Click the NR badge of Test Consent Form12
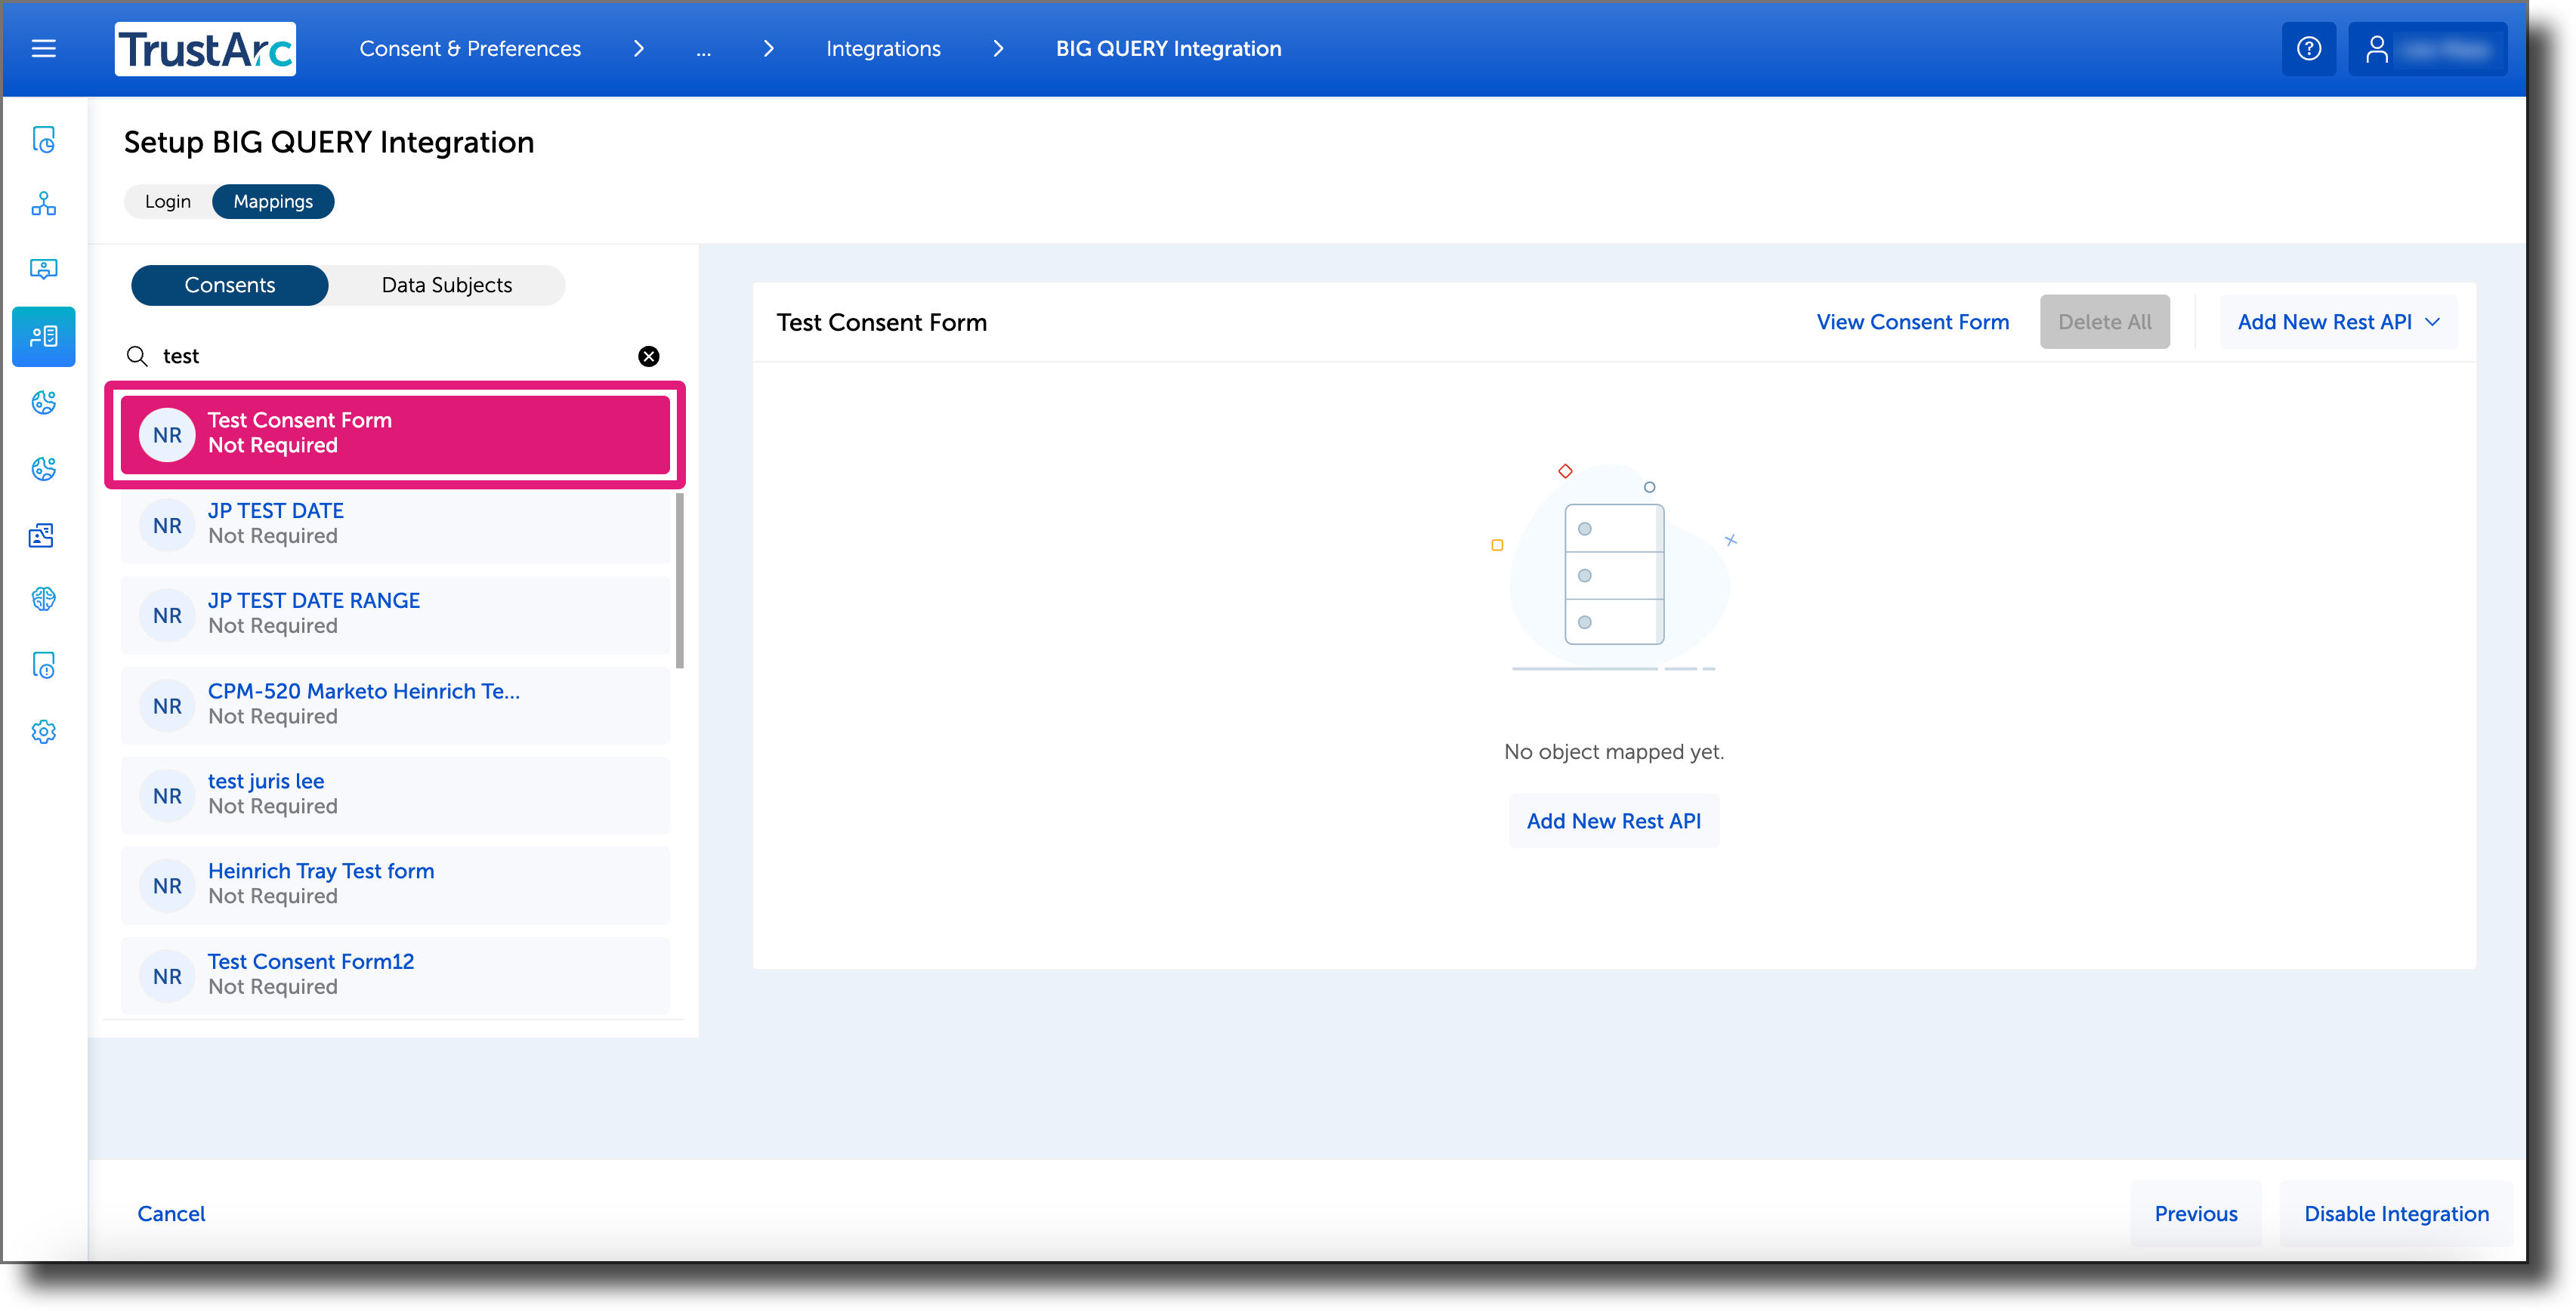Screen dimensions: 2576x1311 click(167, 977)
